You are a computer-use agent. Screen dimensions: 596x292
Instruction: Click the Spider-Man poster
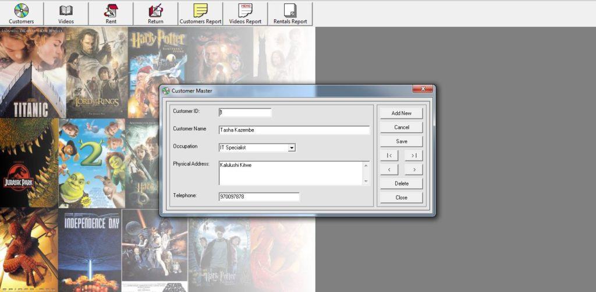pyautogui.click(x=29, y=250)
